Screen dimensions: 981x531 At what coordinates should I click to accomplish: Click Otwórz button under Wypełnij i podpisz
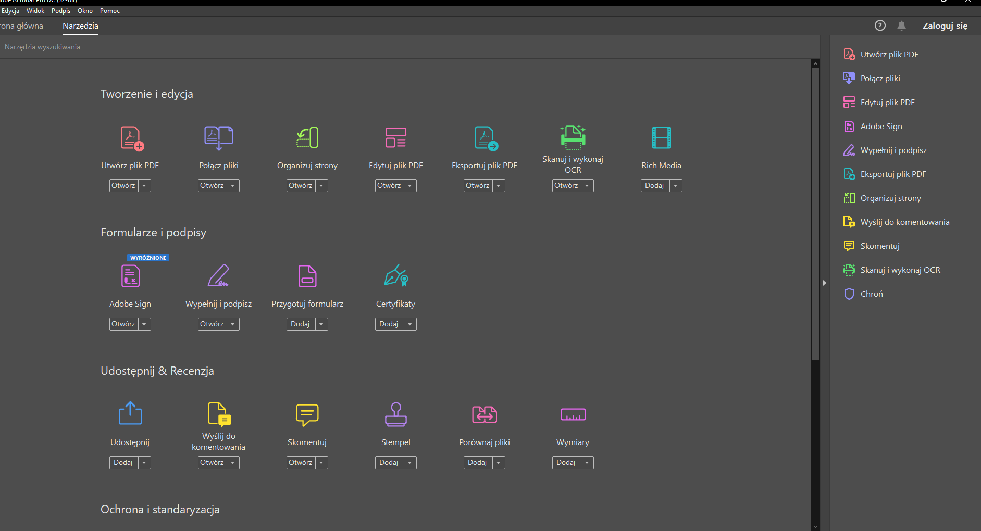click(213, 324)
